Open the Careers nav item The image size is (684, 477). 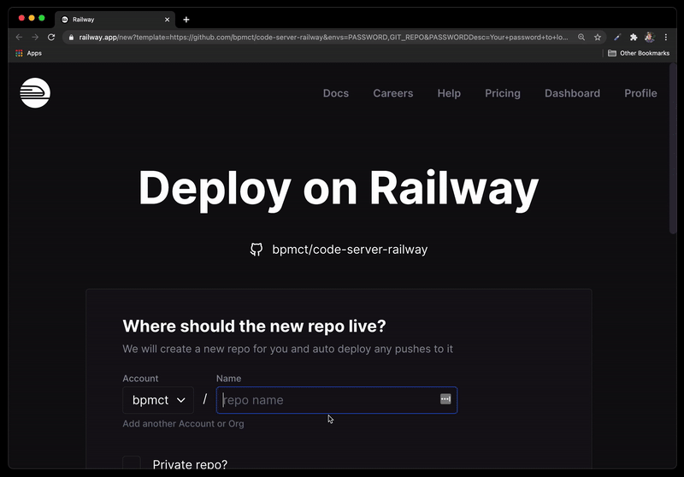click(x=393, y=93)
